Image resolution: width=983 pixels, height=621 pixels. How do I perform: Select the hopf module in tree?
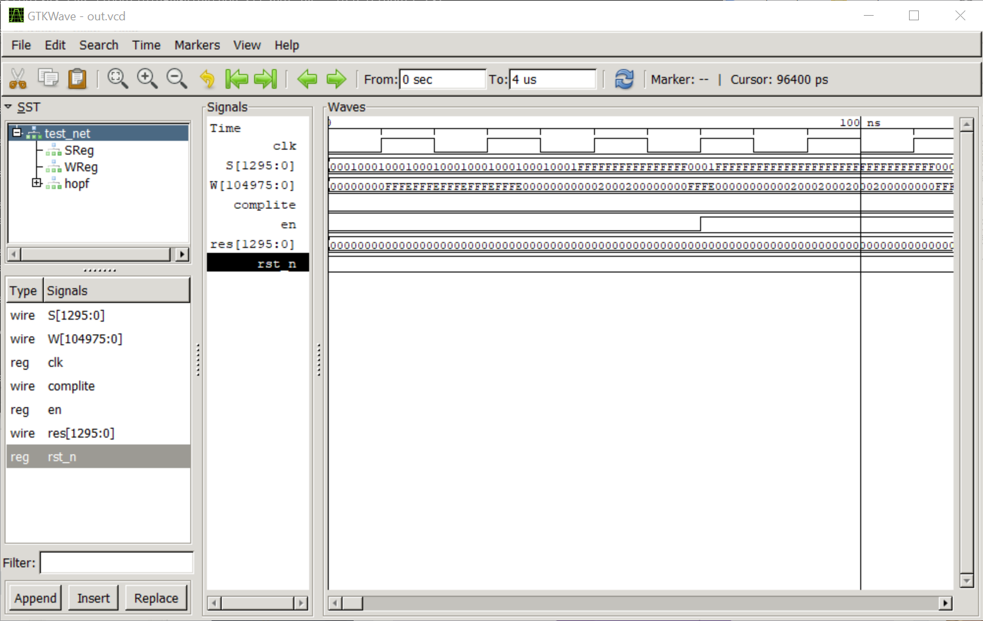point(77,183)
